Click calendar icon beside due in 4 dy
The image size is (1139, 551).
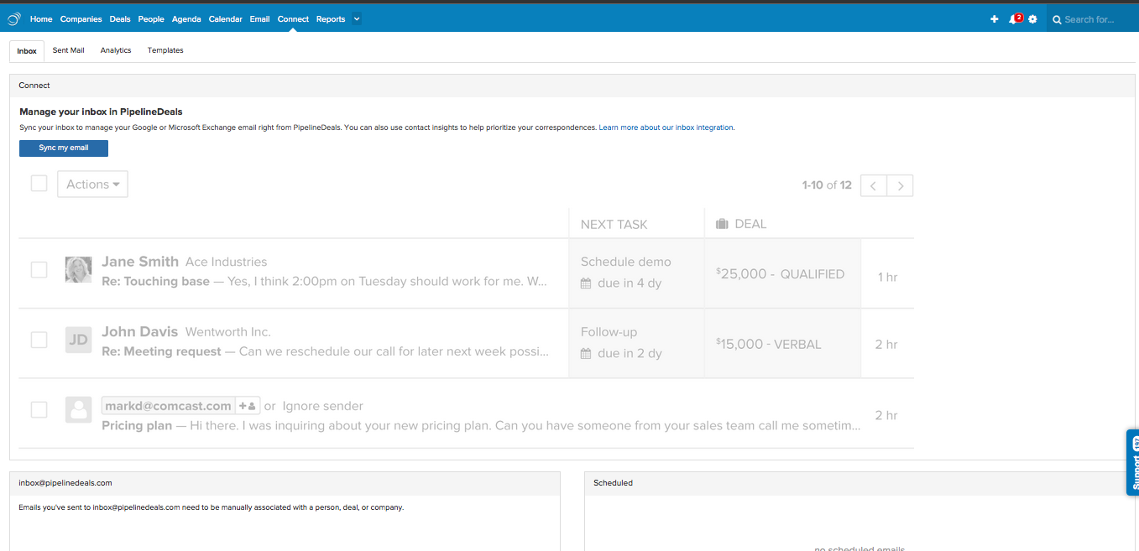click(586, 283)
